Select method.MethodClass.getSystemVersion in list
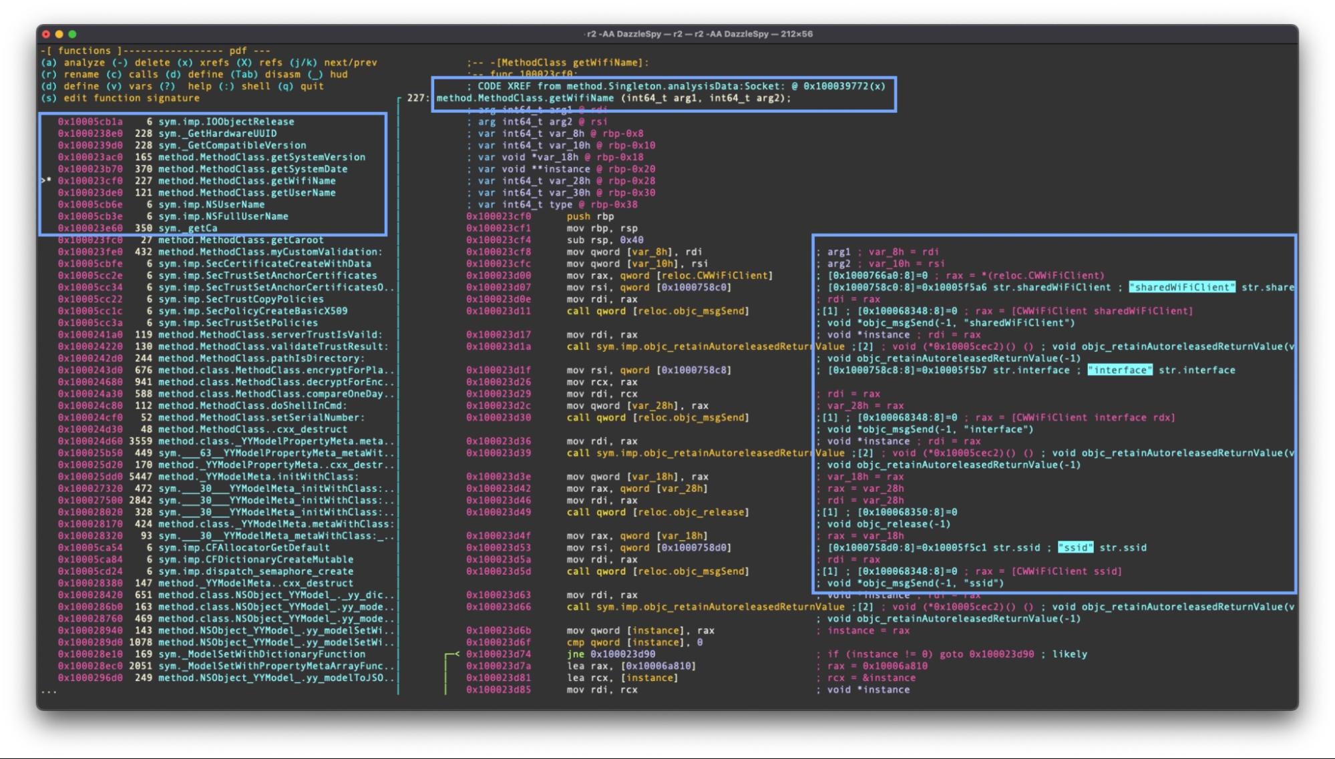This screenshot has width=1335, height=759. click(261, 158)
